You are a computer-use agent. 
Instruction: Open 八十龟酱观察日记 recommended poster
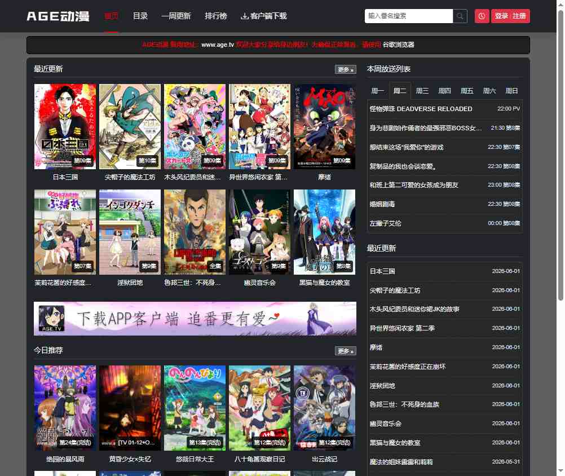[x=260, y=408]
